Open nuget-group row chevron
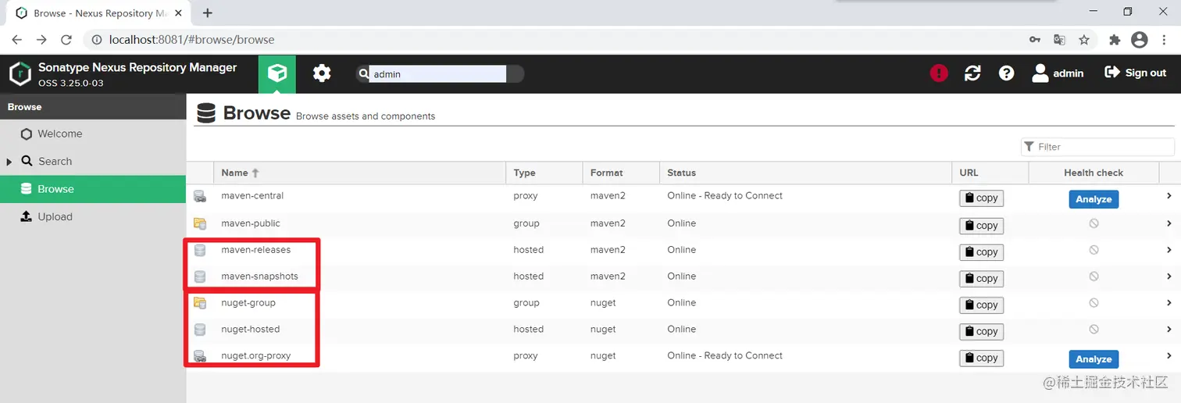This screenshot has height=403, width=1181. coord(1169,303)
